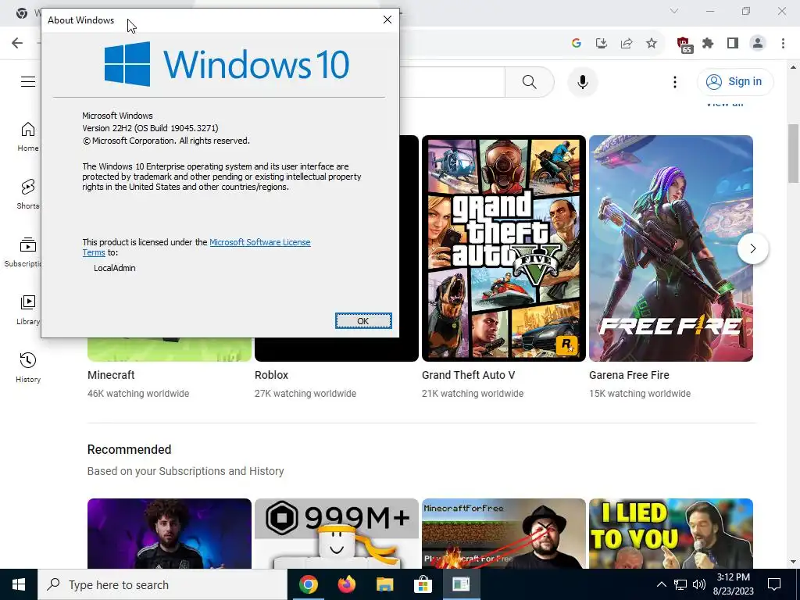This screenshot has height=600, width=800.
Task: Open YouTube Shorts
Action: pos(28,195)
